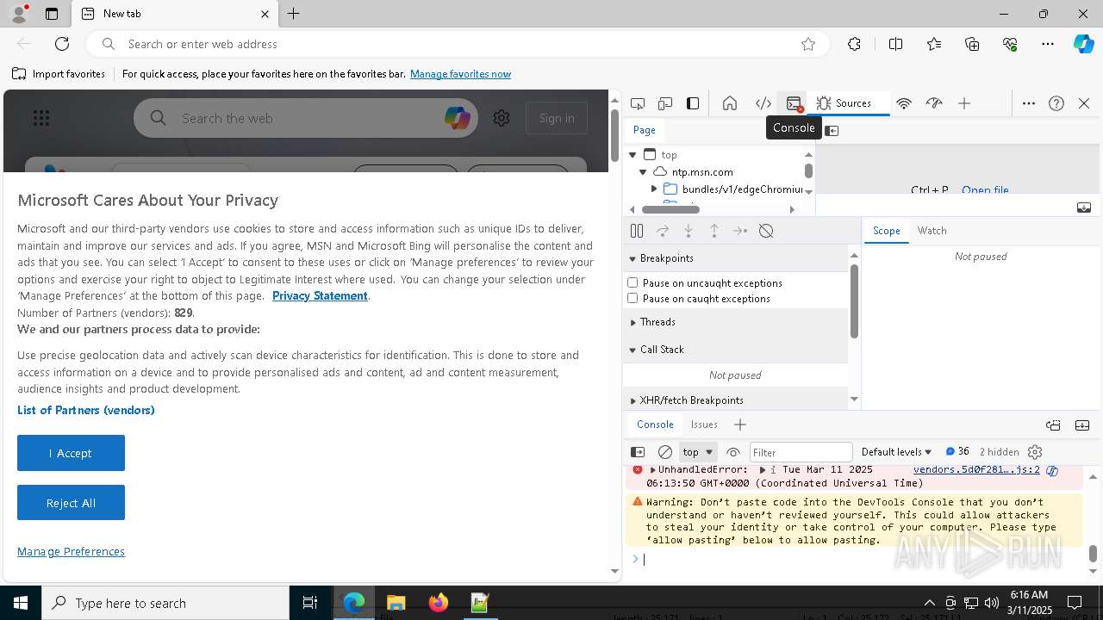Switch to the Watch tab
Screen dimensions: 1103x620
(x=932, y=231)
